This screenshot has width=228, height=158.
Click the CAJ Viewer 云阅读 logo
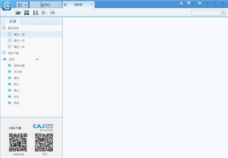pyautogui.click(x=43, y=127)
